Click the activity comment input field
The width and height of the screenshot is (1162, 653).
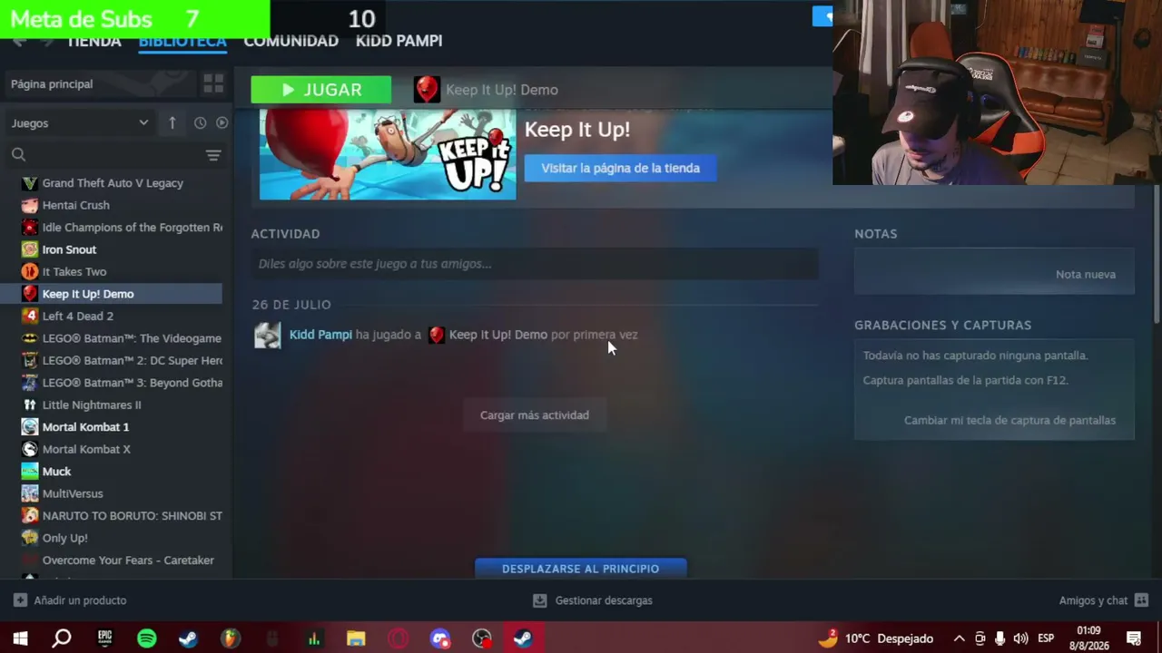535,264
